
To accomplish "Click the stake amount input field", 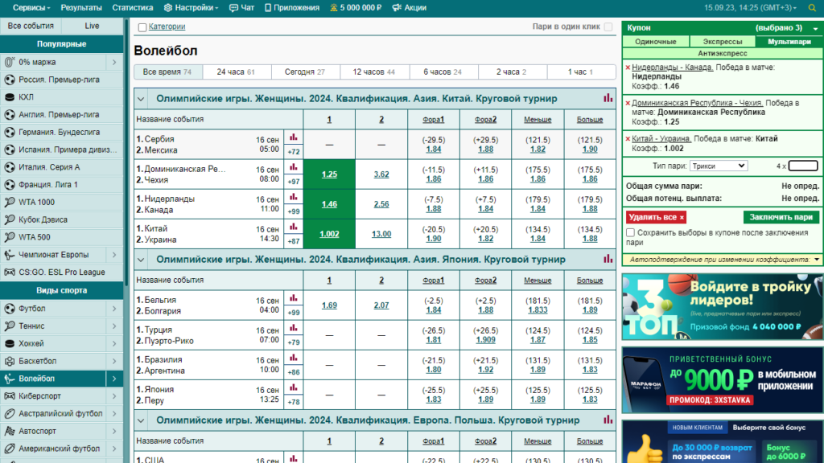I will pyautogui.click(x=803, y=166).
